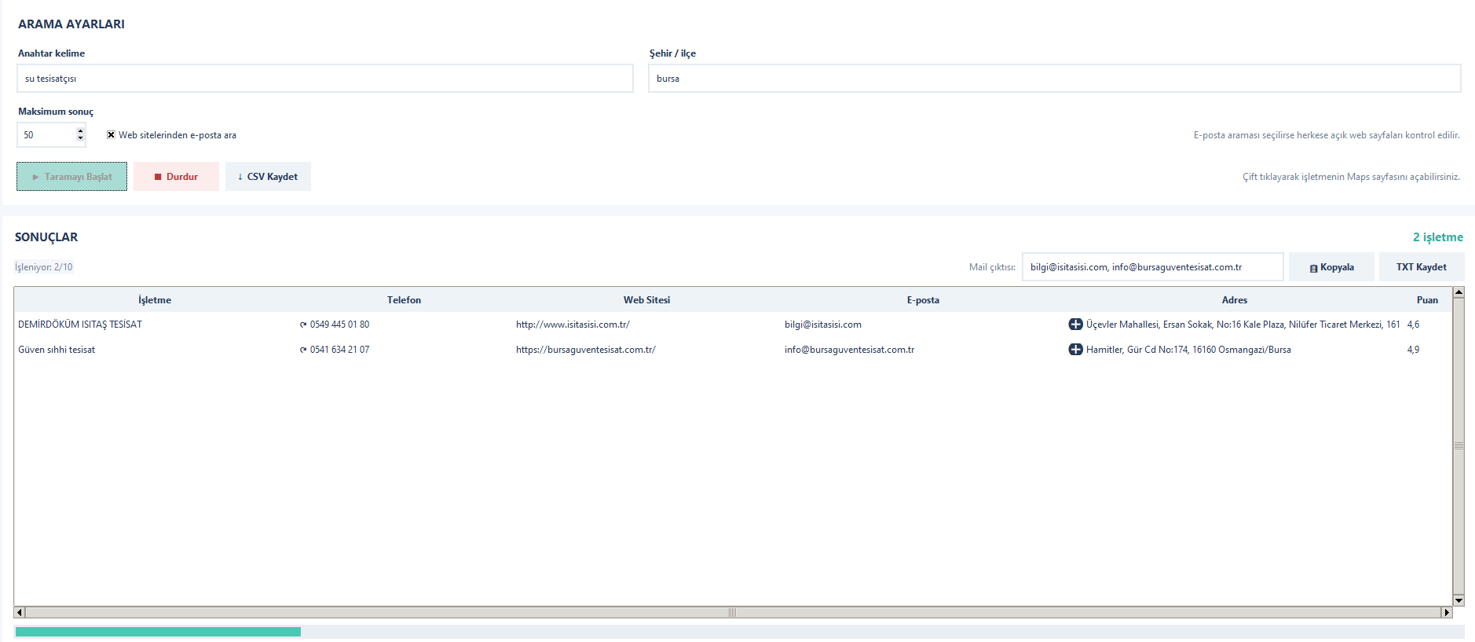Click the plus icon beside Hamitler address

click(x=1075, y=349)
